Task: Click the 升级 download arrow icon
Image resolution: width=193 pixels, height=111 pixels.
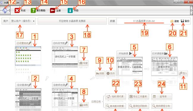Action: pos(70,10)
